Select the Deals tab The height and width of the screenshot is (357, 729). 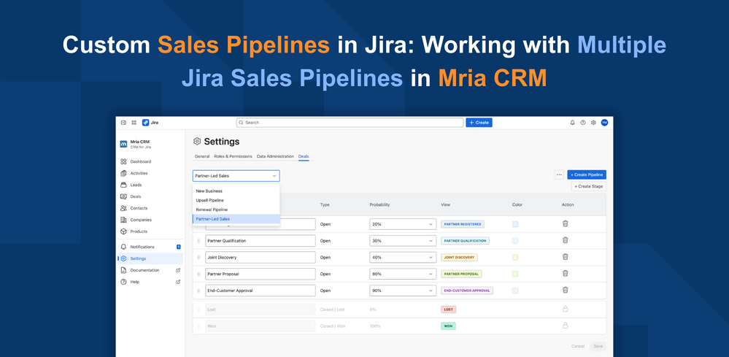304,157
